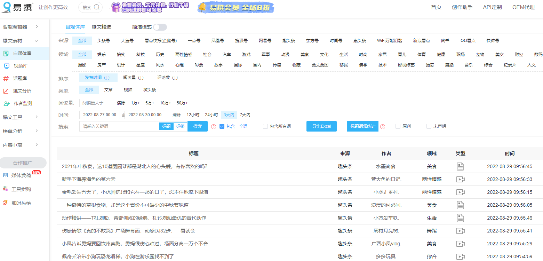The height and width of the screenshot is (261, 543).
Task: Open API定制 in top navigation
Action: pyautogui.click(x=492, y=7)
